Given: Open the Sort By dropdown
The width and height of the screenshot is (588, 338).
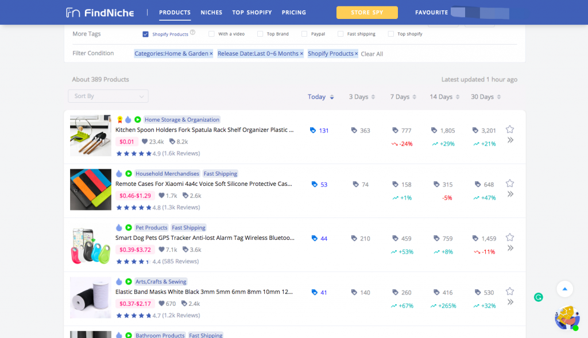Looking at the screenshot, I should 108,96.
